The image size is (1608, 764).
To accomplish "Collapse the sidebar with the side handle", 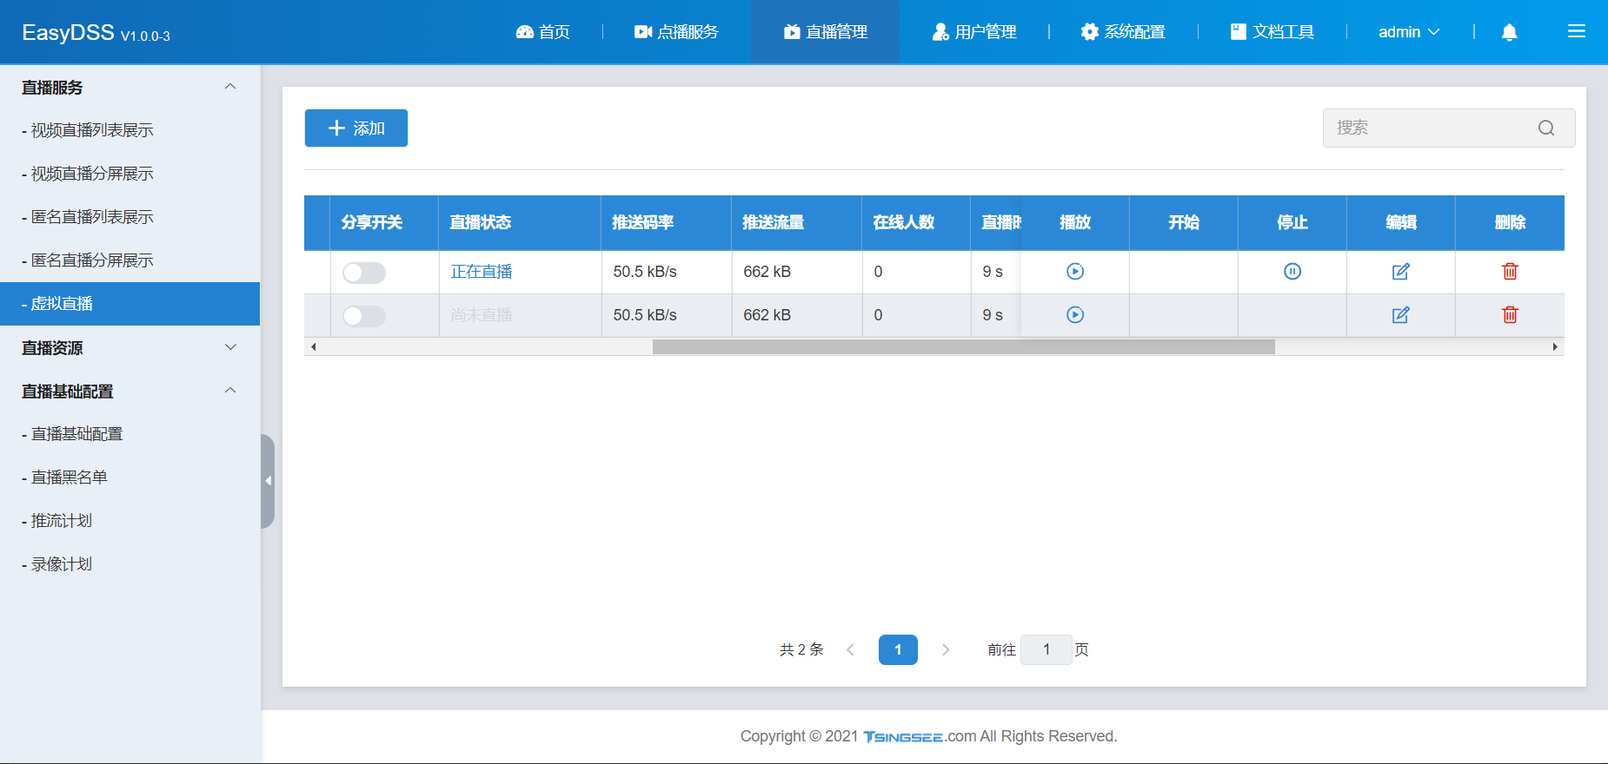I will 268,481.
